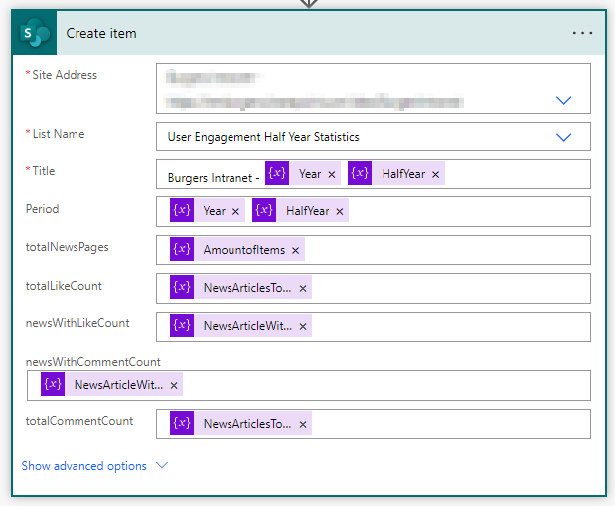Select the AmountofItems token label
The height and width of the screenshot is (506, 615).
(244, 250)
